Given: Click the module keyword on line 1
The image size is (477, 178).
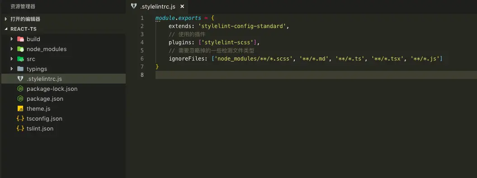Looking at the screenshot, I should point(165,18).
